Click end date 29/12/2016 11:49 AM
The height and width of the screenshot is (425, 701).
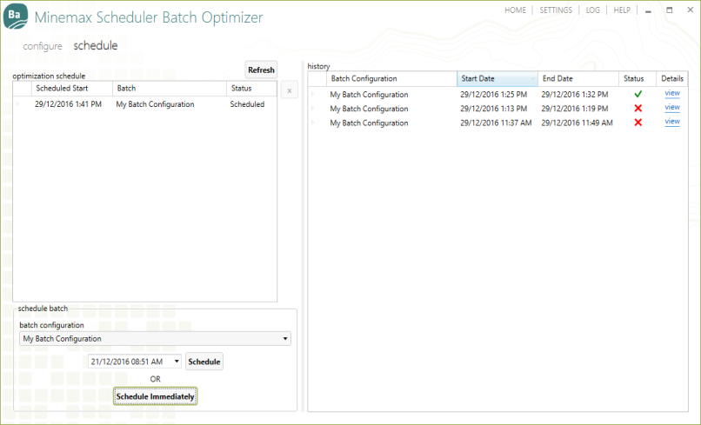point(577,123)
